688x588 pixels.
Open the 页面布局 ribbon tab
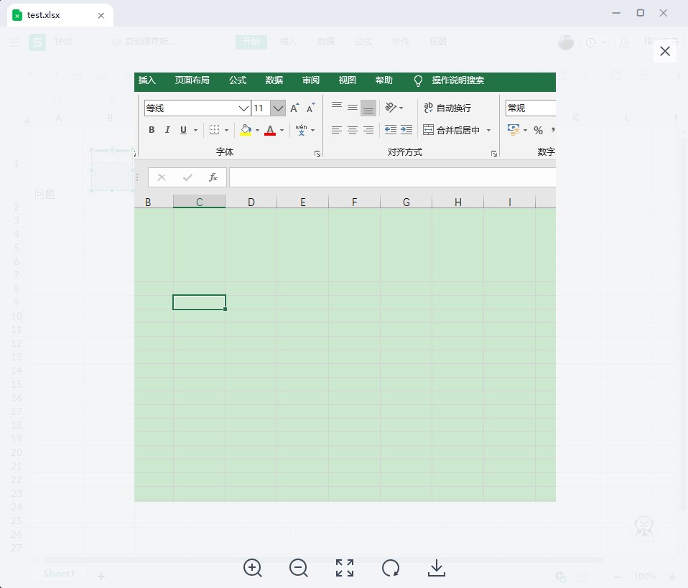tap(192, 80)
